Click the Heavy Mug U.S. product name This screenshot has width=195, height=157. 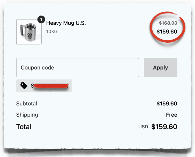pos(66,23)
